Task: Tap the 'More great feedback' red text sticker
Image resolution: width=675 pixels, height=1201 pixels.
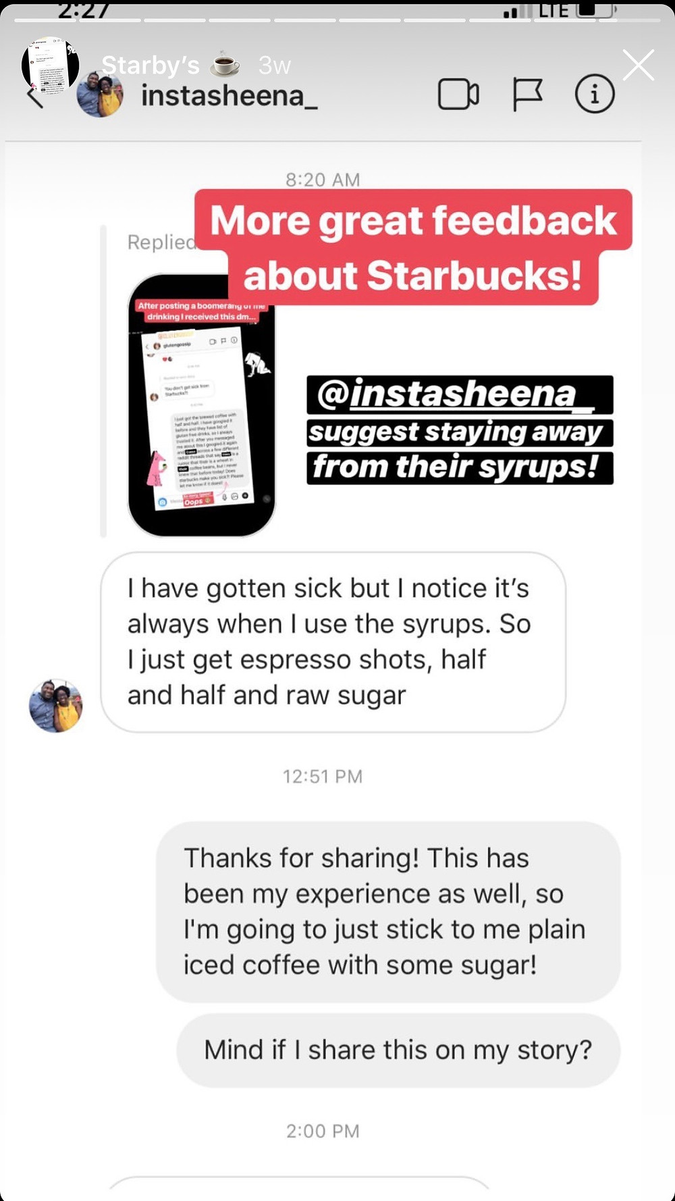Action: (413, 248)
